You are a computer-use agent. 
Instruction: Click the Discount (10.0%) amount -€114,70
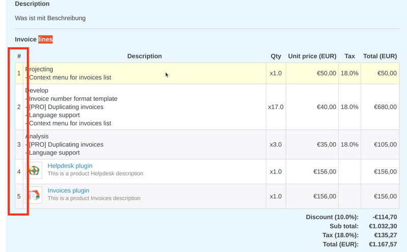pos(385,217)
